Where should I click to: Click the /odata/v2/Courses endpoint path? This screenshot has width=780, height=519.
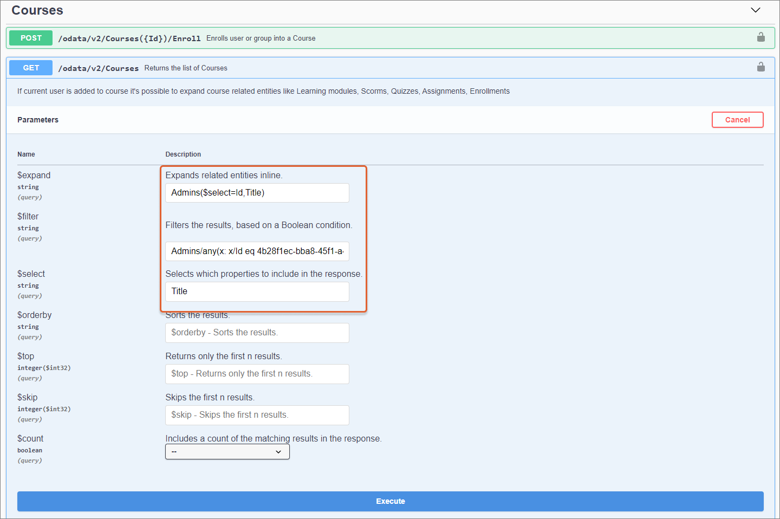[98, 68]
